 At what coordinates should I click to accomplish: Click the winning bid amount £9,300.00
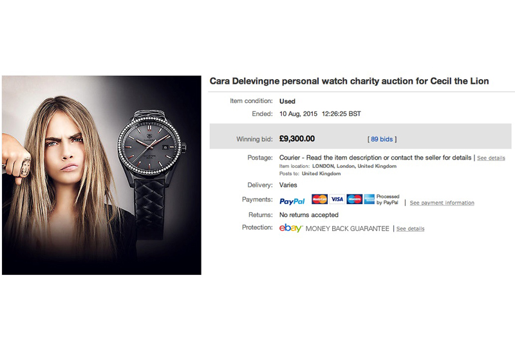point(297,138)
